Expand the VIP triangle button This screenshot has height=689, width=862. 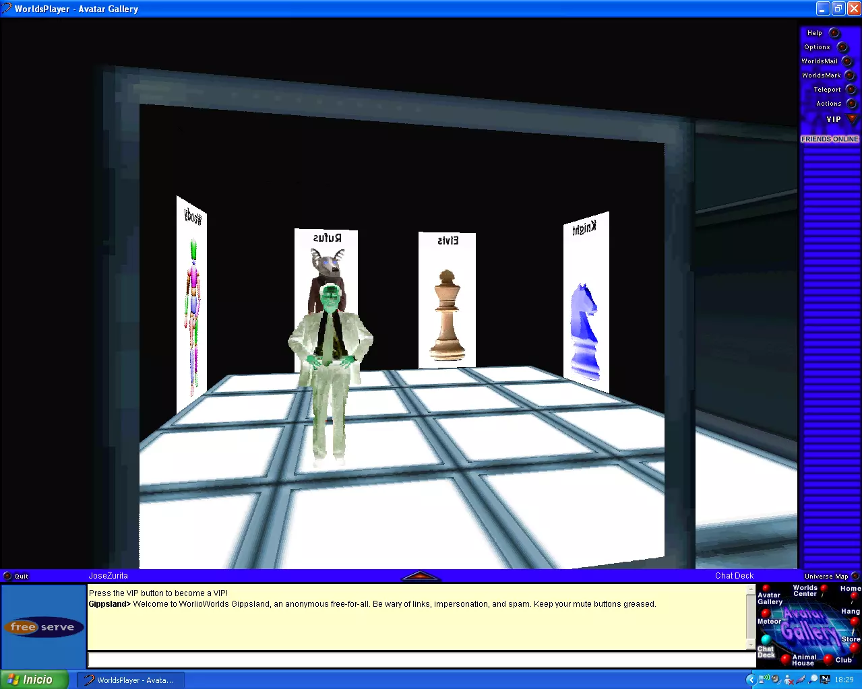pyautogui.click(x=852, y=119)
